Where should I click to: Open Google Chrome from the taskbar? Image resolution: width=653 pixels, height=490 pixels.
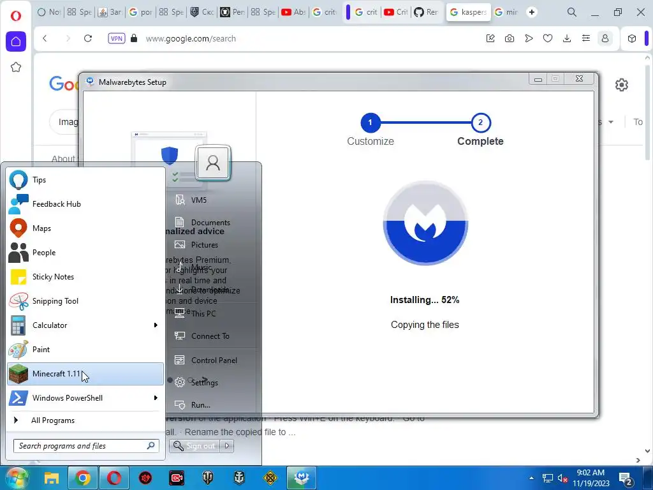coord(83,478)
